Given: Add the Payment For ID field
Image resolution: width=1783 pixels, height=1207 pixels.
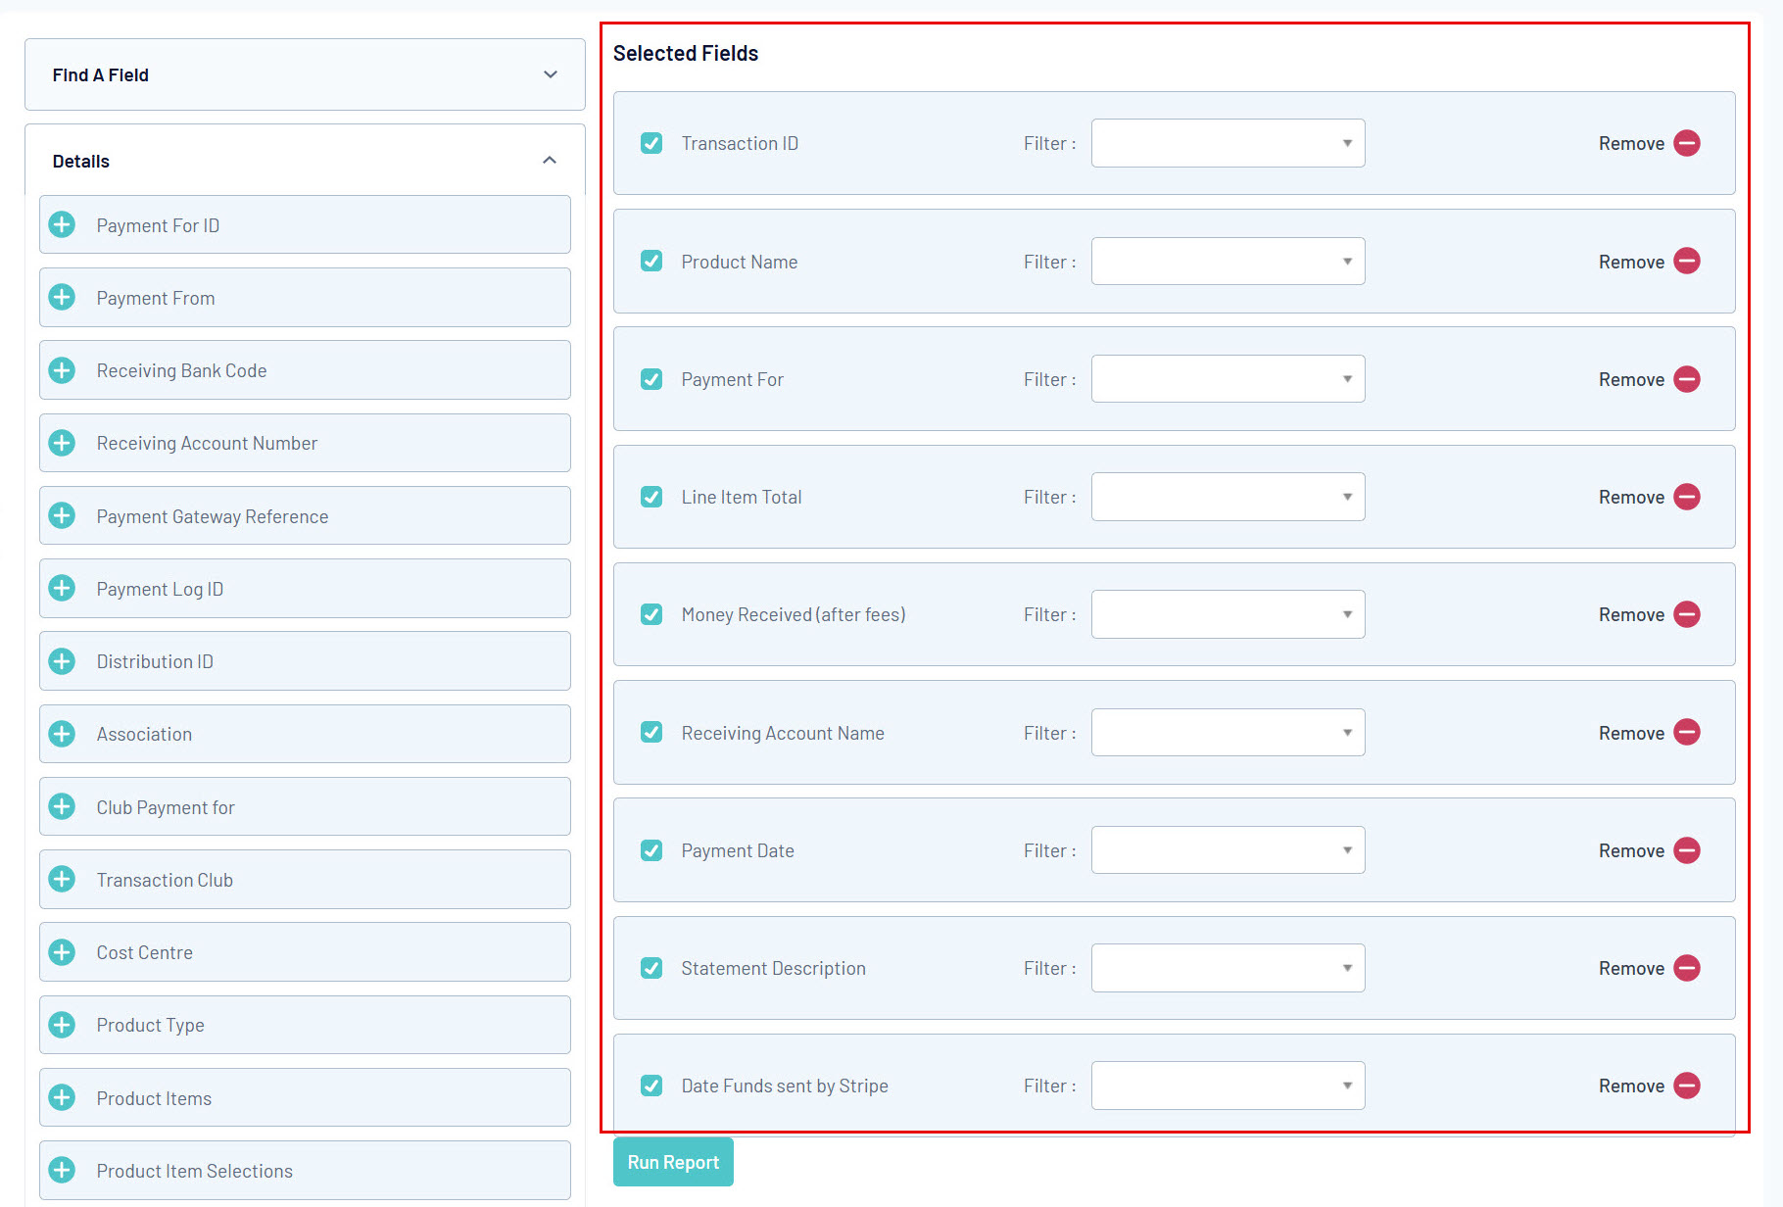Looking at the screenshot, I should [62, 224].
